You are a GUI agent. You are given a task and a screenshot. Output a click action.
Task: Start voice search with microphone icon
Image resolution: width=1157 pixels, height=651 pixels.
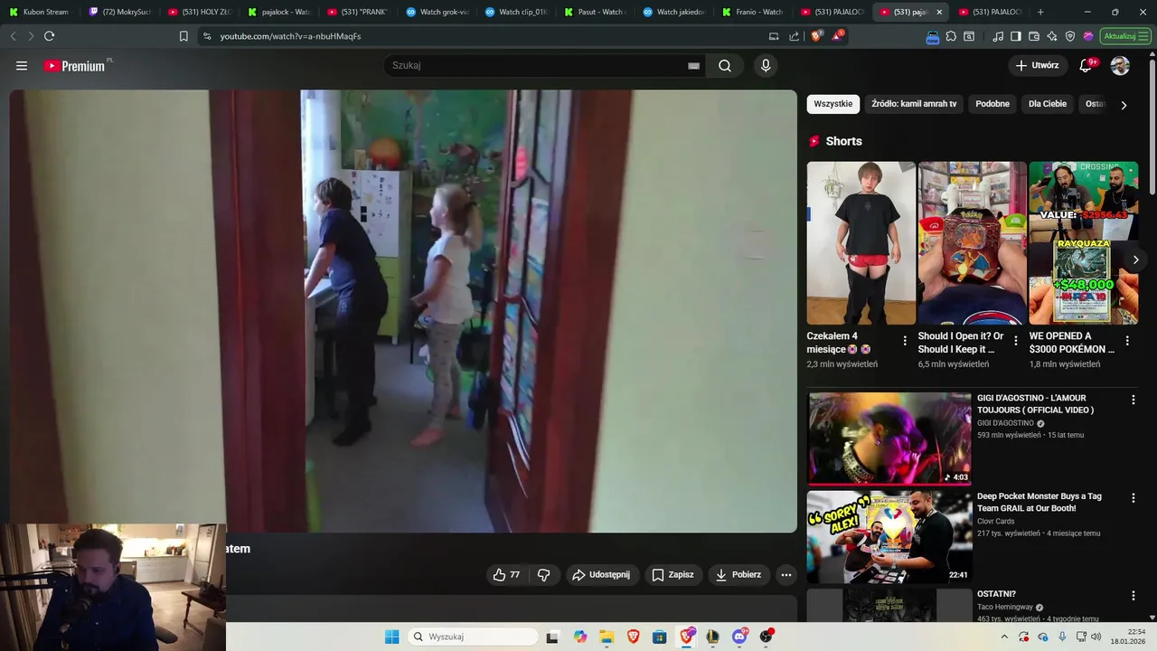[x=766, y=65]
